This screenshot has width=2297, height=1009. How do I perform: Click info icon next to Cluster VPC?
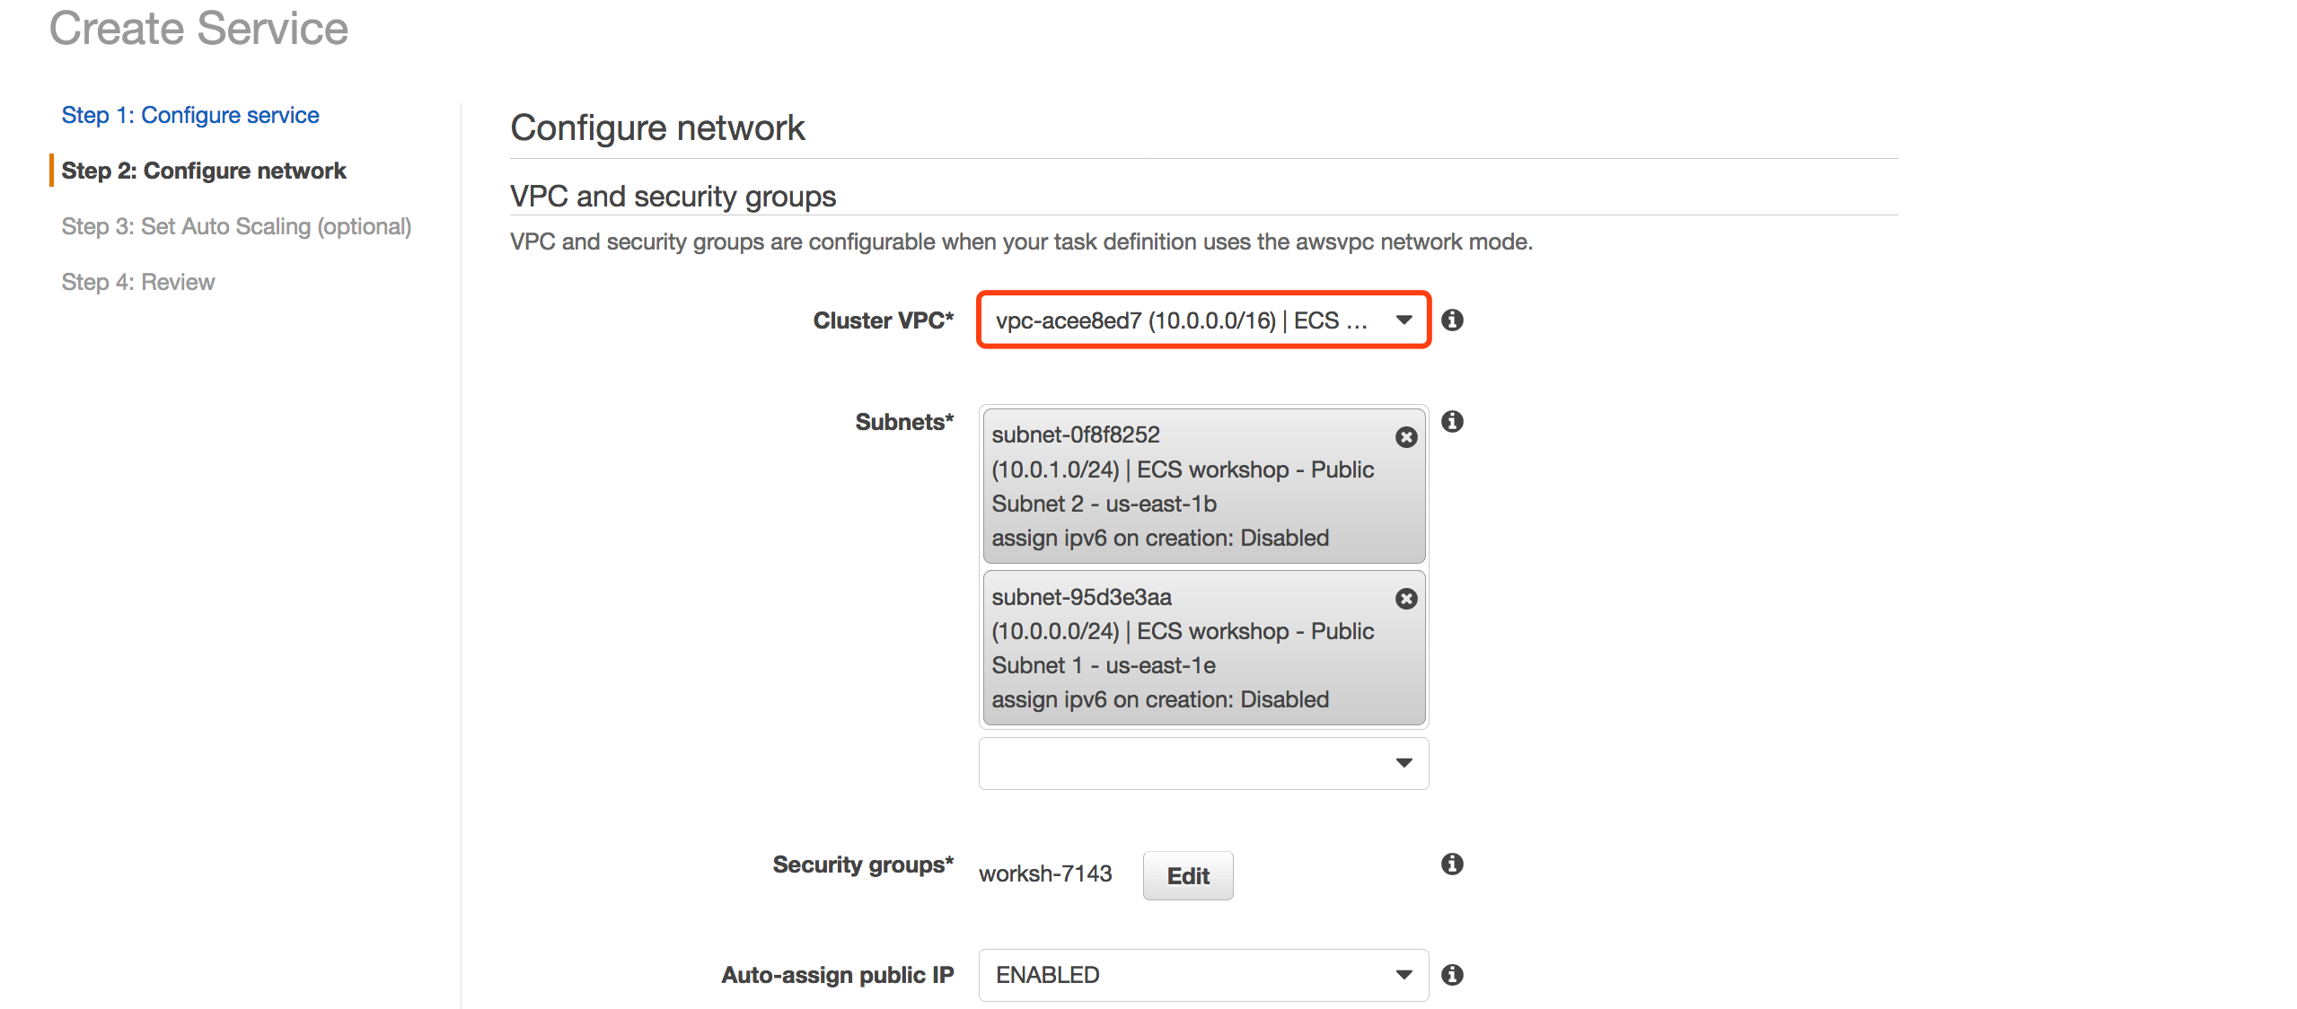1452,320
